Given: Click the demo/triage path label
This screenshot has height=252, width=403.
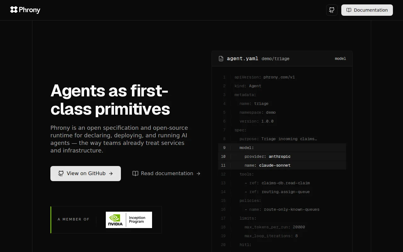Looking at the screenshot, I should [275, 59].
